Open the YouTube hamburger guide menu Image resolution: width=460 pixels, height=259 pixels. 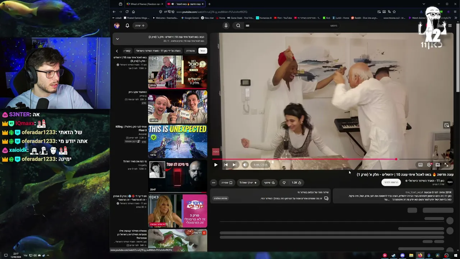tap(450, 26)
